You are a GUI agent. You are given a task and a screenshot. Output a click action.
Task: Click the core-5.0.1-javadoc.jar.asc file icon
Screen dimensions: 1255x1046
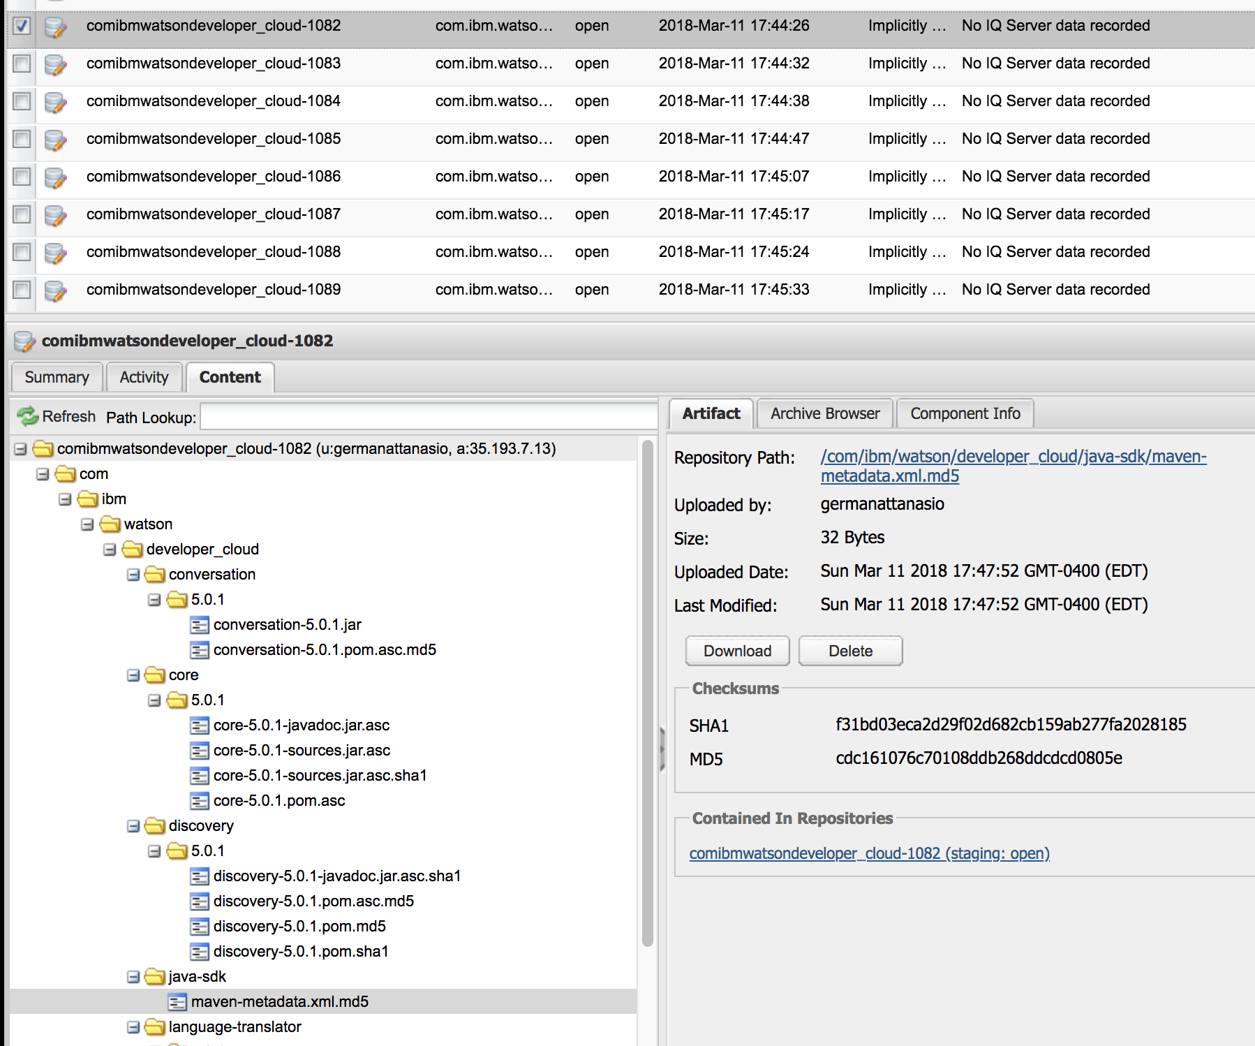200,725
